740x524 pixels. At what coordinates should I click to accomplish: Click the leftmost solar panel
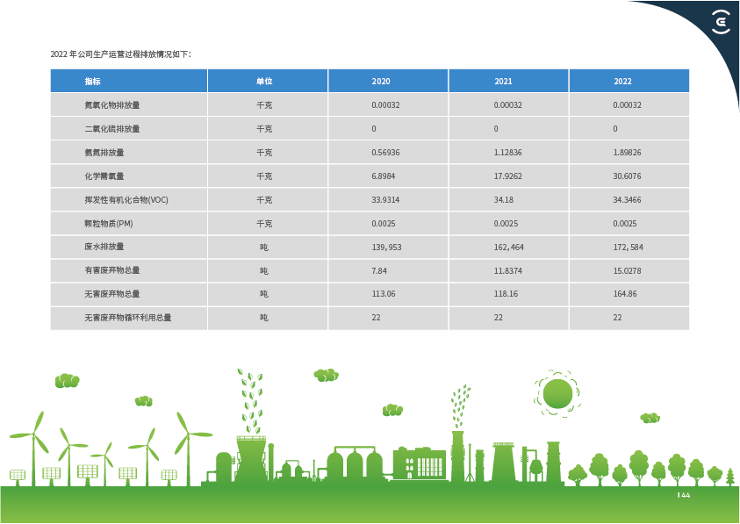coord(18,475)
